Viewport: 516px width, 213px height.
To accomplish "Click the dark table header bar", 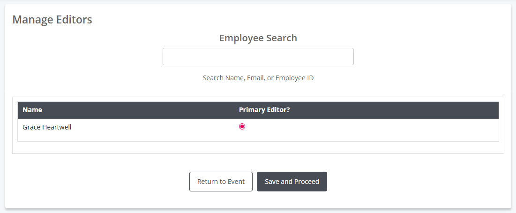I will 258,110.
